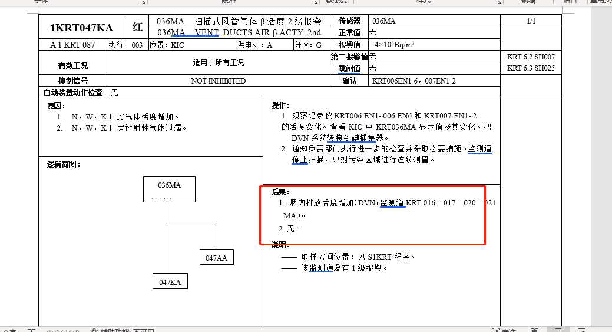Click the 1KRT047KA title cell

[x=81, y=27]
